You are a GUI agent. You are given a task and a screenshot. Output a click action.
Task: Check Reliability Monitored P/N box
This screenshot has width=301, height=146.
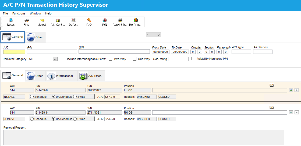193,59
